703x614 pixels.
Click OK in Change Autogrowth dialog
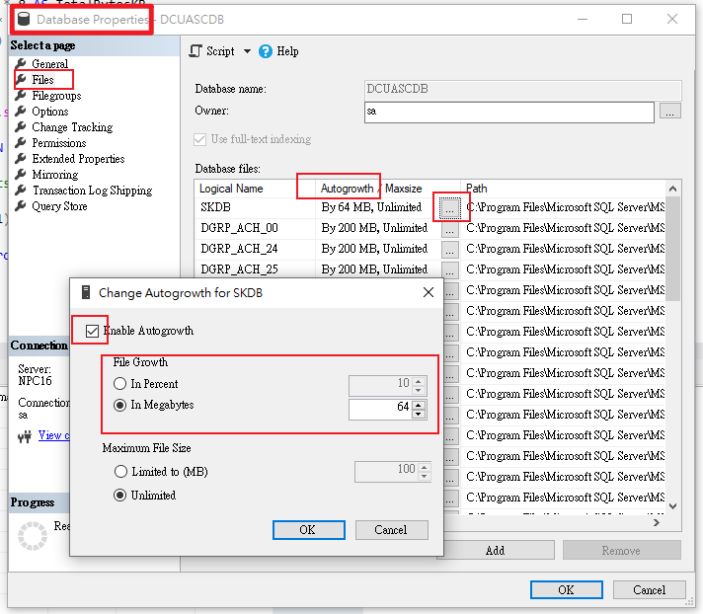308,530
